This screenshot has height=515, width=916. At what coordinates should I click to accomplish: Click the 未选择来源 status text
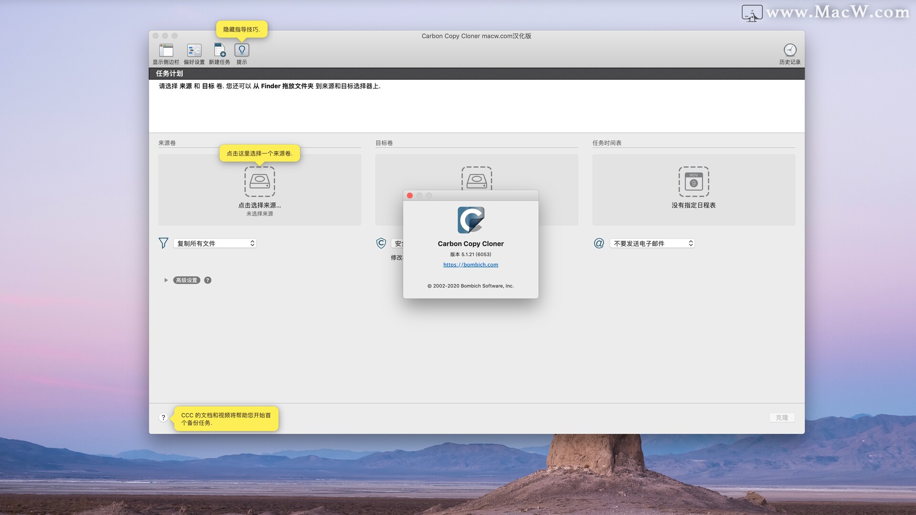(x=260, y=214)
